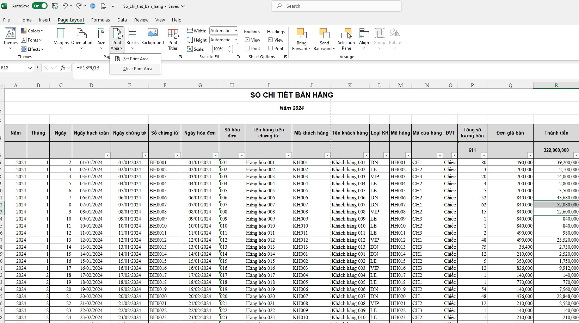Uncheck the Gridlines View checkbox
Image resolution: width=579 pixels, height=323 pixels.
tap(247, 40)
